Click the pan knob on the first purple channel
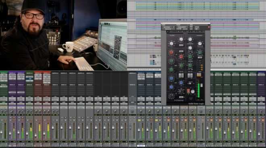The width and height of the screenshot is (266, 148). pyautogui.click(x=12, y=112)
